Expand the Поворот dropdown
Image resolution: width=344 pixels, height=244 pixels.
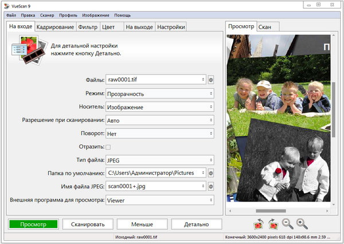click(159, 133)
